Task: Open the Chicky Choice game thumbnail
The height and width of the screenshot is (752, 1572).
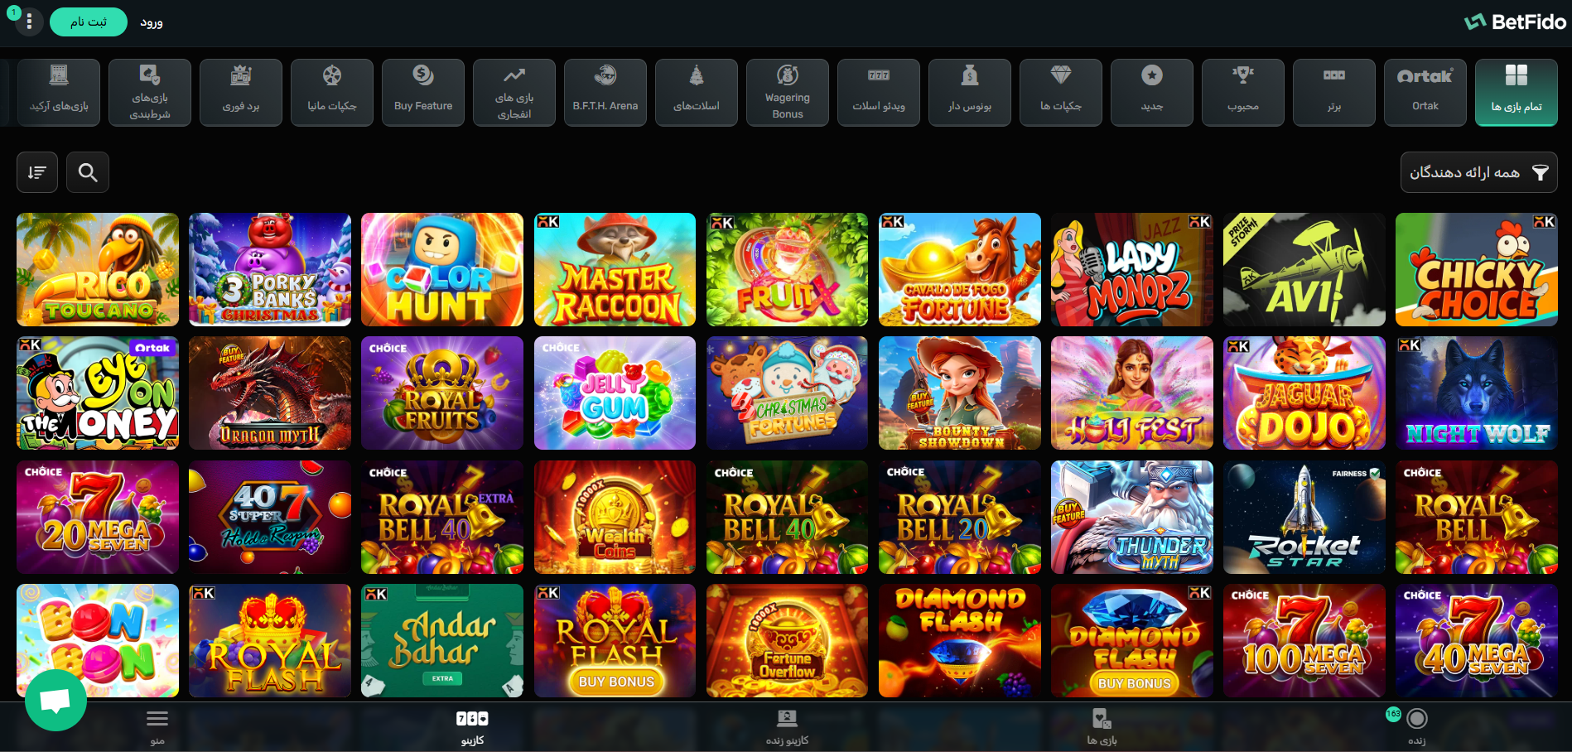Action: click(x=1476, y=269)
